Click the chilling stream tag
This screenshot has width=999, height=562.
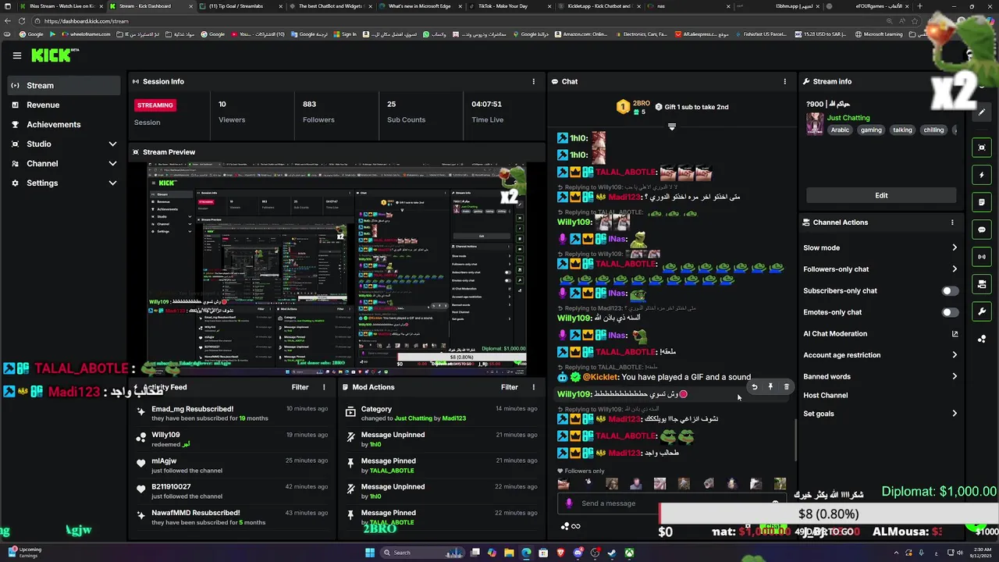tap(933, 130)
